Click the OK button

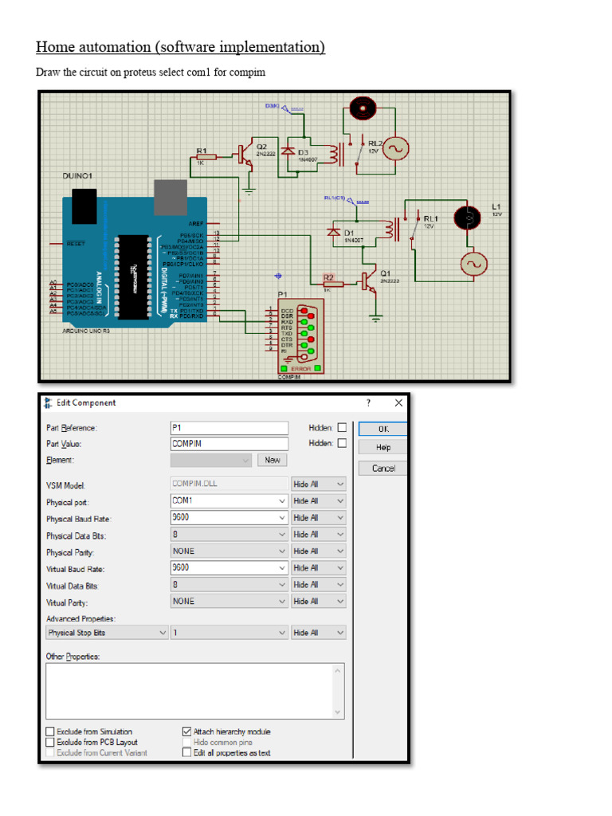tap(383, 429)
